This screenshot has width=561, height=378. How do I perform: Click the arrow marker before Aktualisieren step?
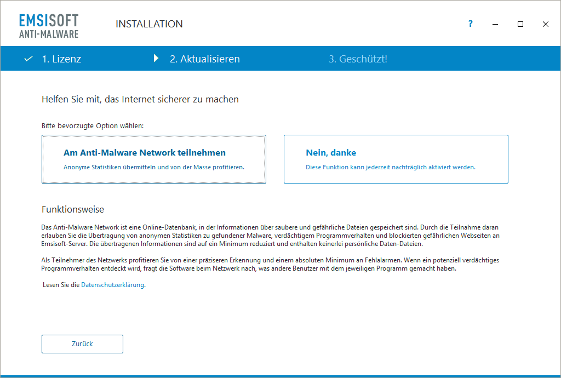tap(156, 58)
